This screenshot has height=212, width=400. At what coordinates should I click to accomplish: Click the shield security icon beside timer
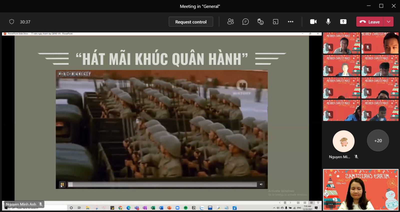11,22
